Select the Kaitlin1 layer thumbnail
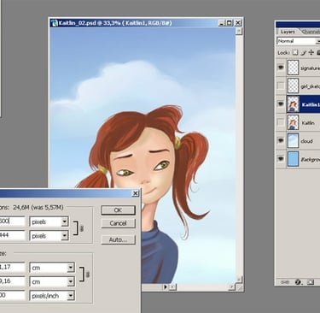The height and width of the screenshot is (313, 320). click(x=293, y=104)
